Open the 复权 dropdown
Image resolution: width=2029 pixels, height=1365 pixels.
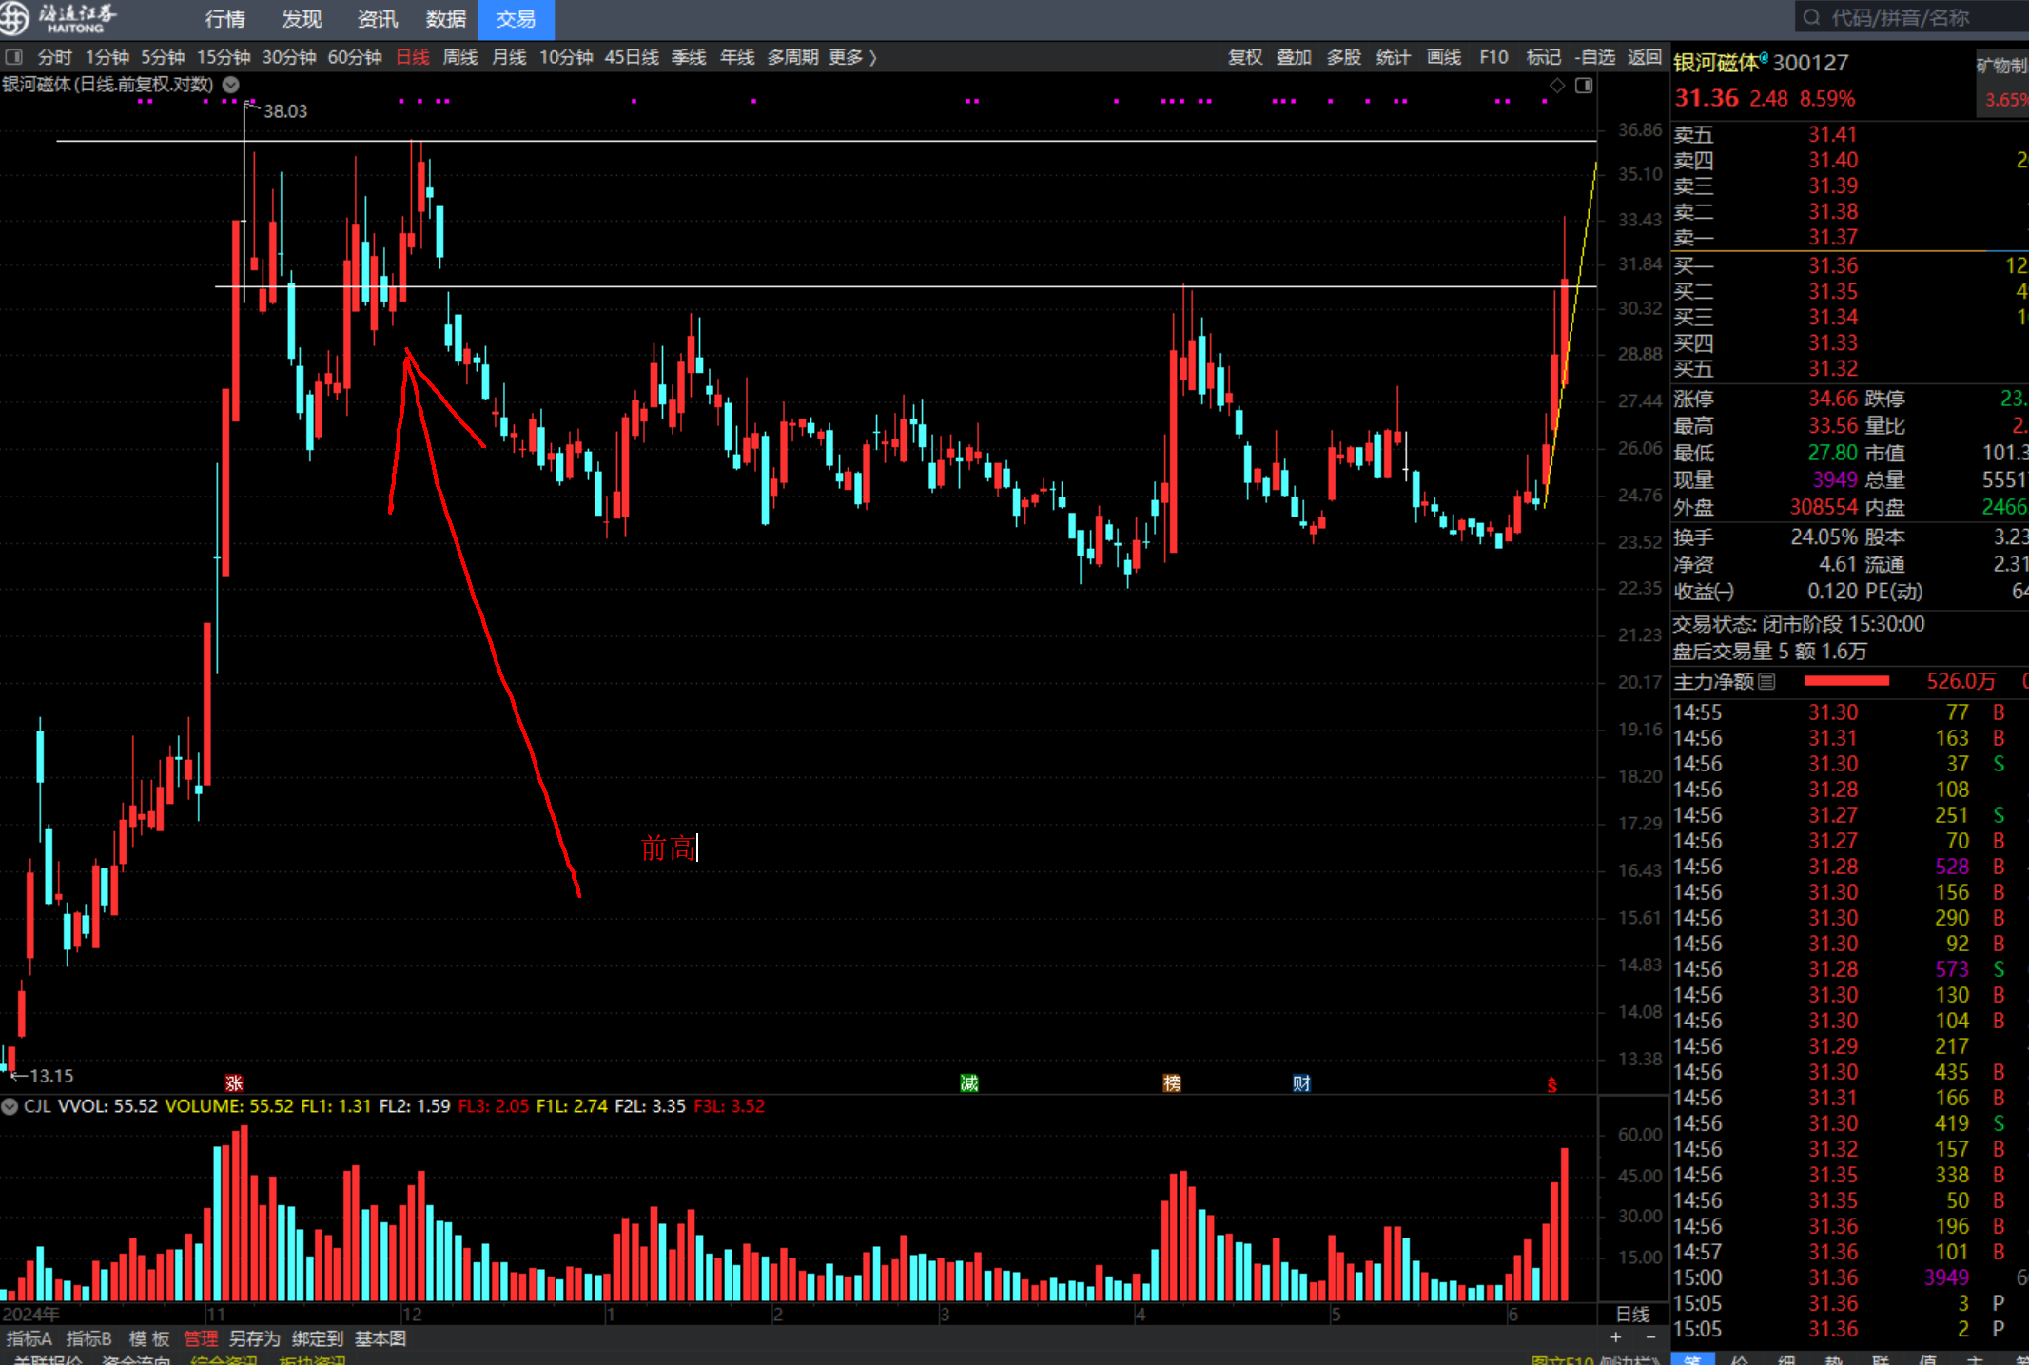tap(1245, 57)
